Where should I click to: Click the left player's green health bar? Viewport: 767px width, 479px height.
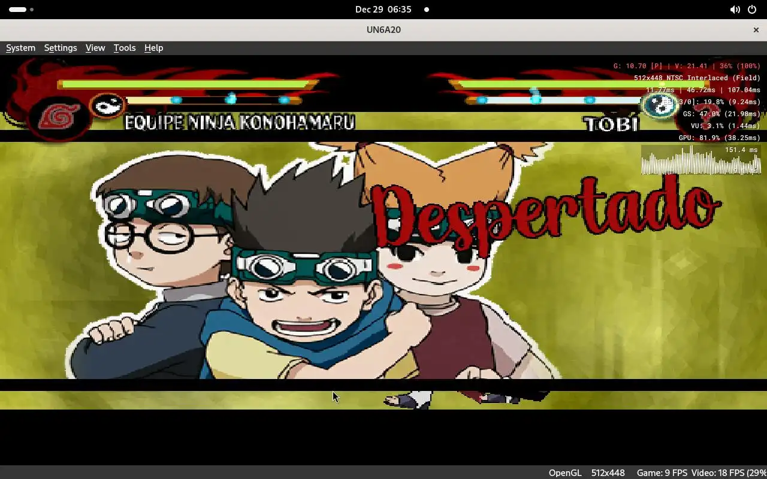tap(187, 84)
